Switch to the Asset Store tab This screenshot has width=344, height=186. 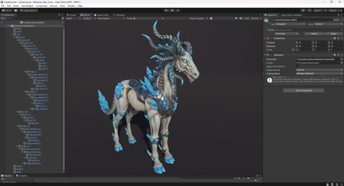101,15
